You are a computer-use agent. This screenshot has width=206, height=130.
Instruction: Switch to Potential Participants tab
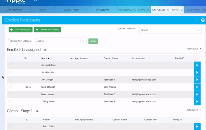coord(134,10)
